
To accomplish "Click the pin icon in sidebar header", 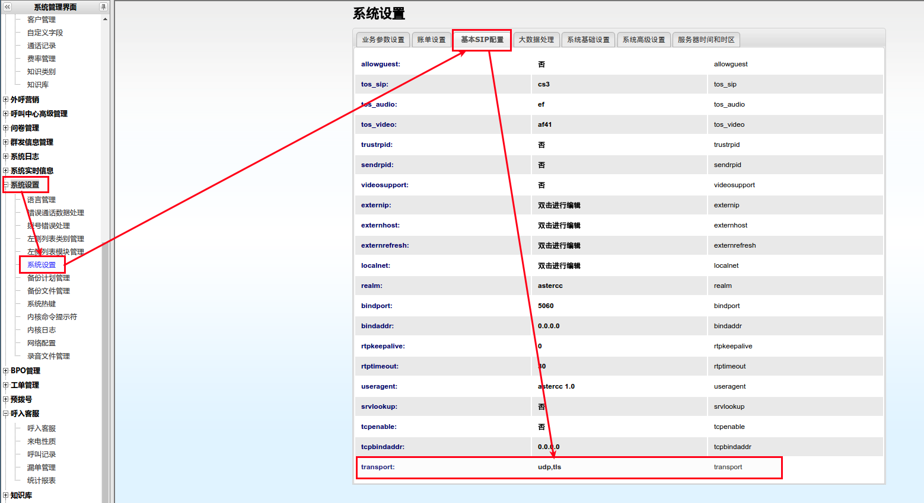I will pyautogui.click(x=103, y=7).
